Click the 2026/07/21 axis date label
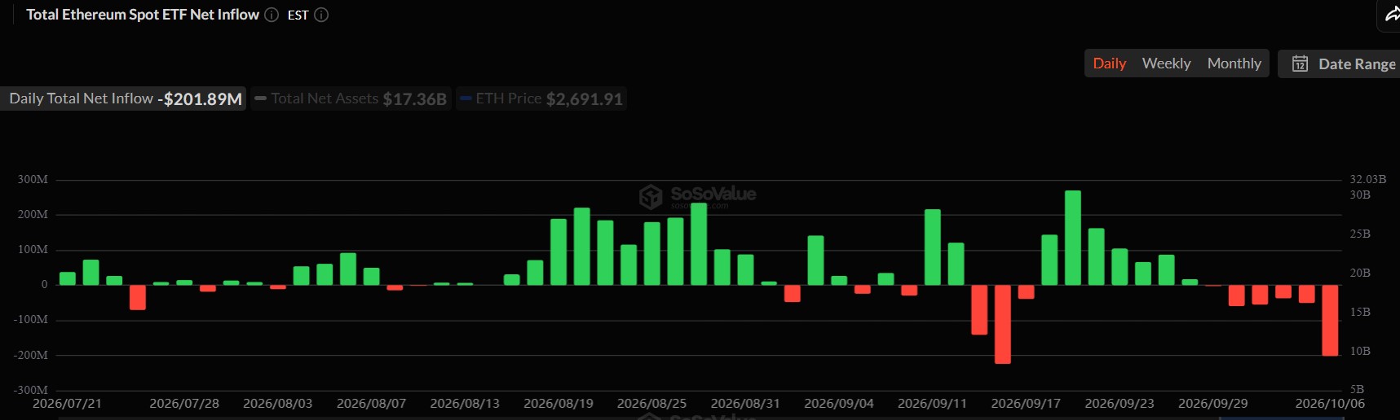This screenshot has width=1400, height=420. click(x=67, y=404)
